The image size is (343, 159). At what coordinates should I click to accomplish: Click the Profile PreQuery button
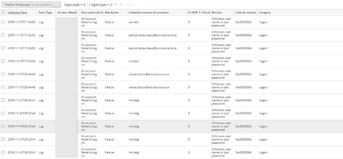point(31,5)
